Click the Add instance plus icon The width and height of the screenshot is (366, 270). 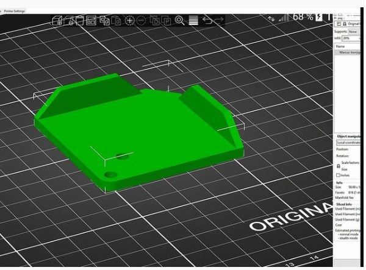click(129, 21)
